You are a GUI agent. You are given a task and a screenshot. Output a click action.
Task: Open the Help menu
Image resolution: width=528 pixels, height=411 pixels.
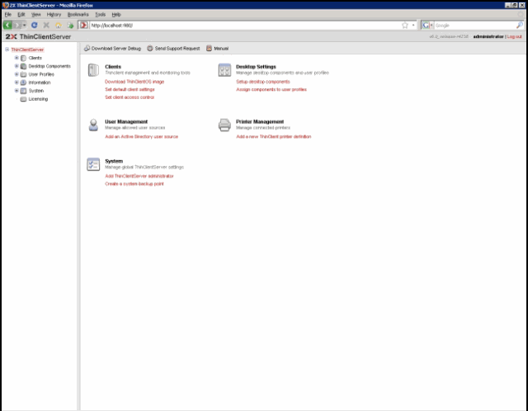(116, 15)
